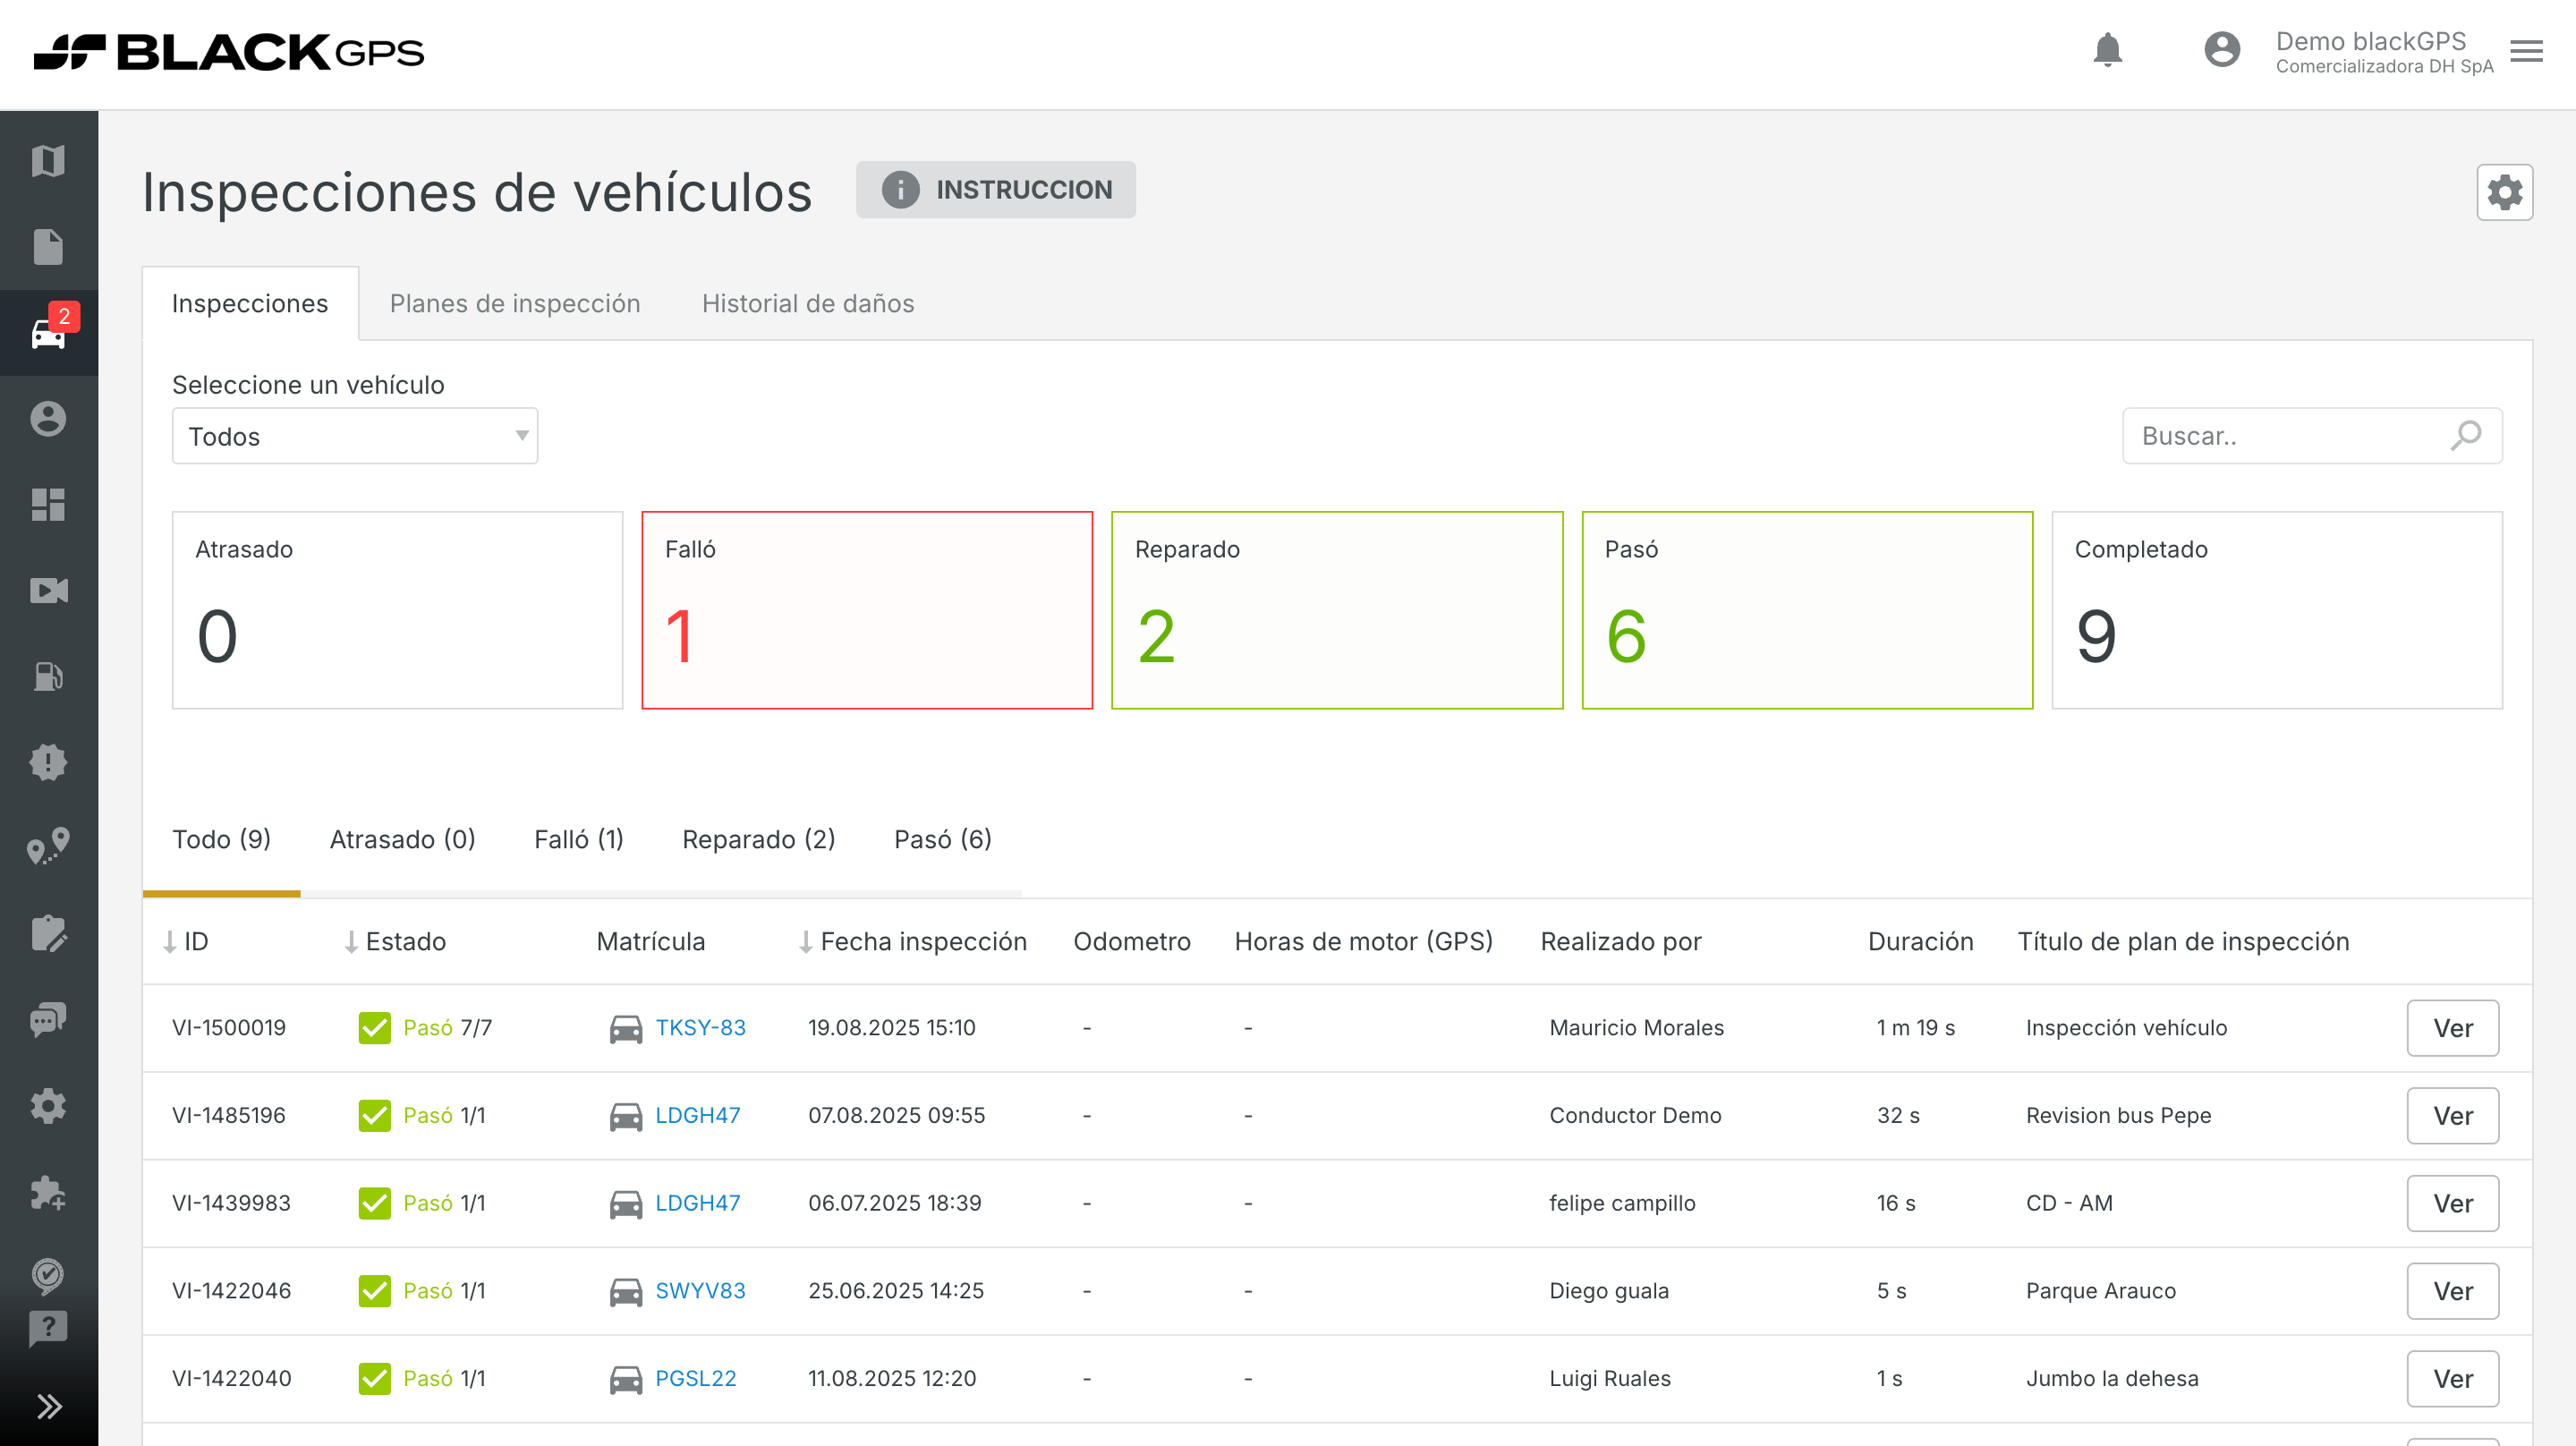Image resolution: width=2576 pixels, height=1446 pixels.
Task: Select Pasó (6) filter tab
Action: (x=943, y=839)
